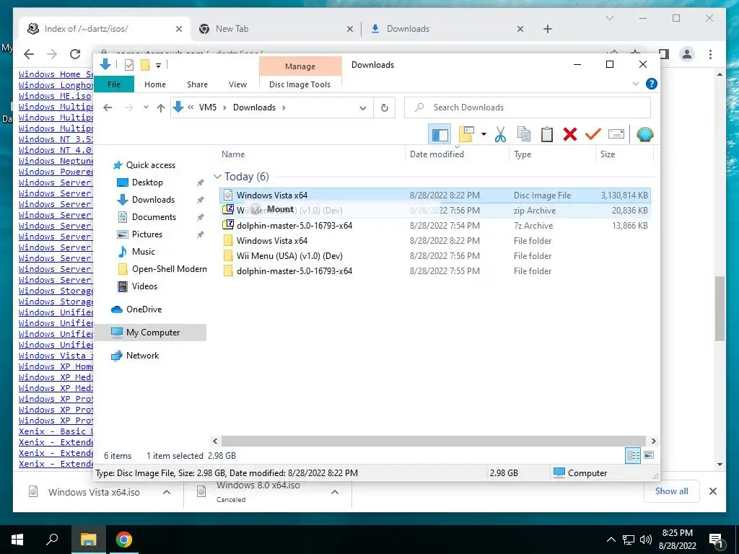739x554 pixels.
Task: Click the Email file icon in toolbar
Action: pyautogui.click(x=616, y=135)
